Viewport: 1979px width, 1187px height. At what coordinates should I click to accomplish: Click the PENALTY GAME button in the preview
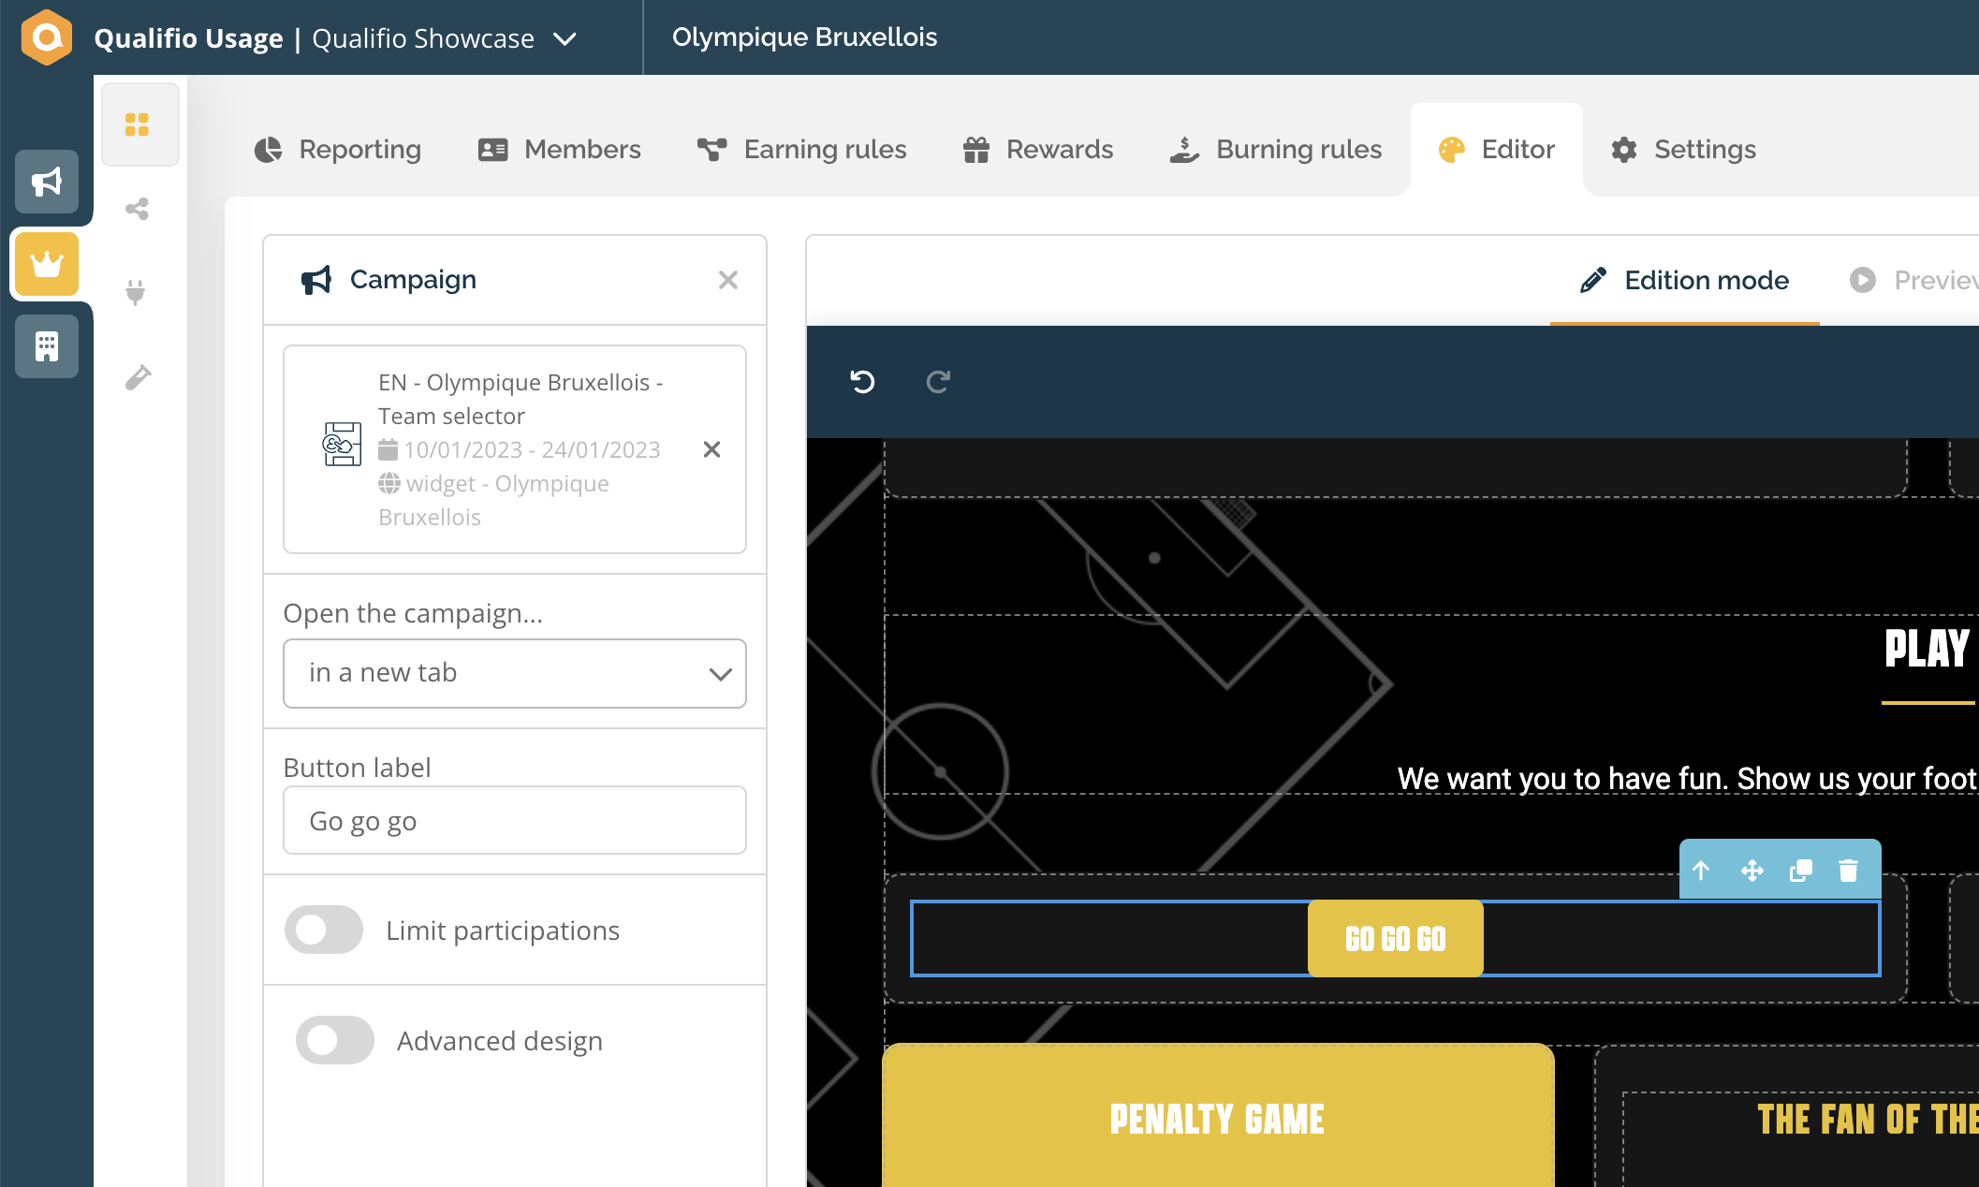[x=1216, y=1117]
